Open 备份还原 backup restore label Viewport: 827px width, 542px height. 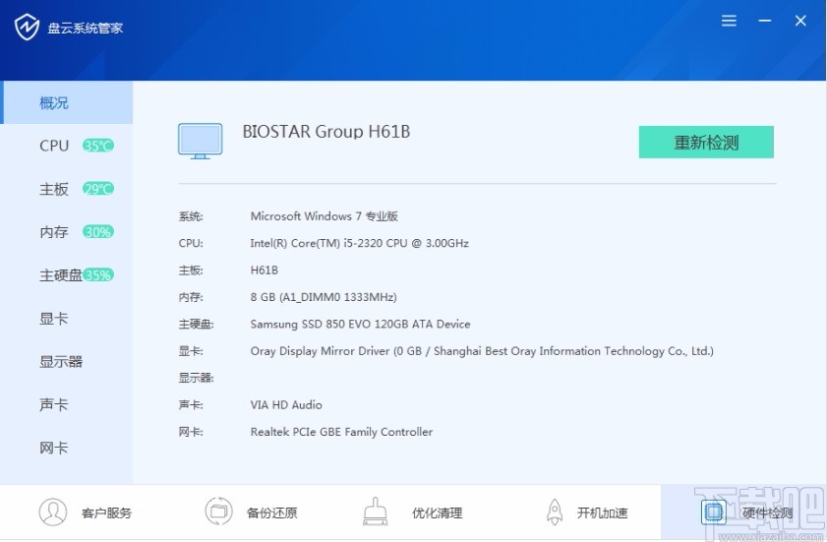click(272, 512)
